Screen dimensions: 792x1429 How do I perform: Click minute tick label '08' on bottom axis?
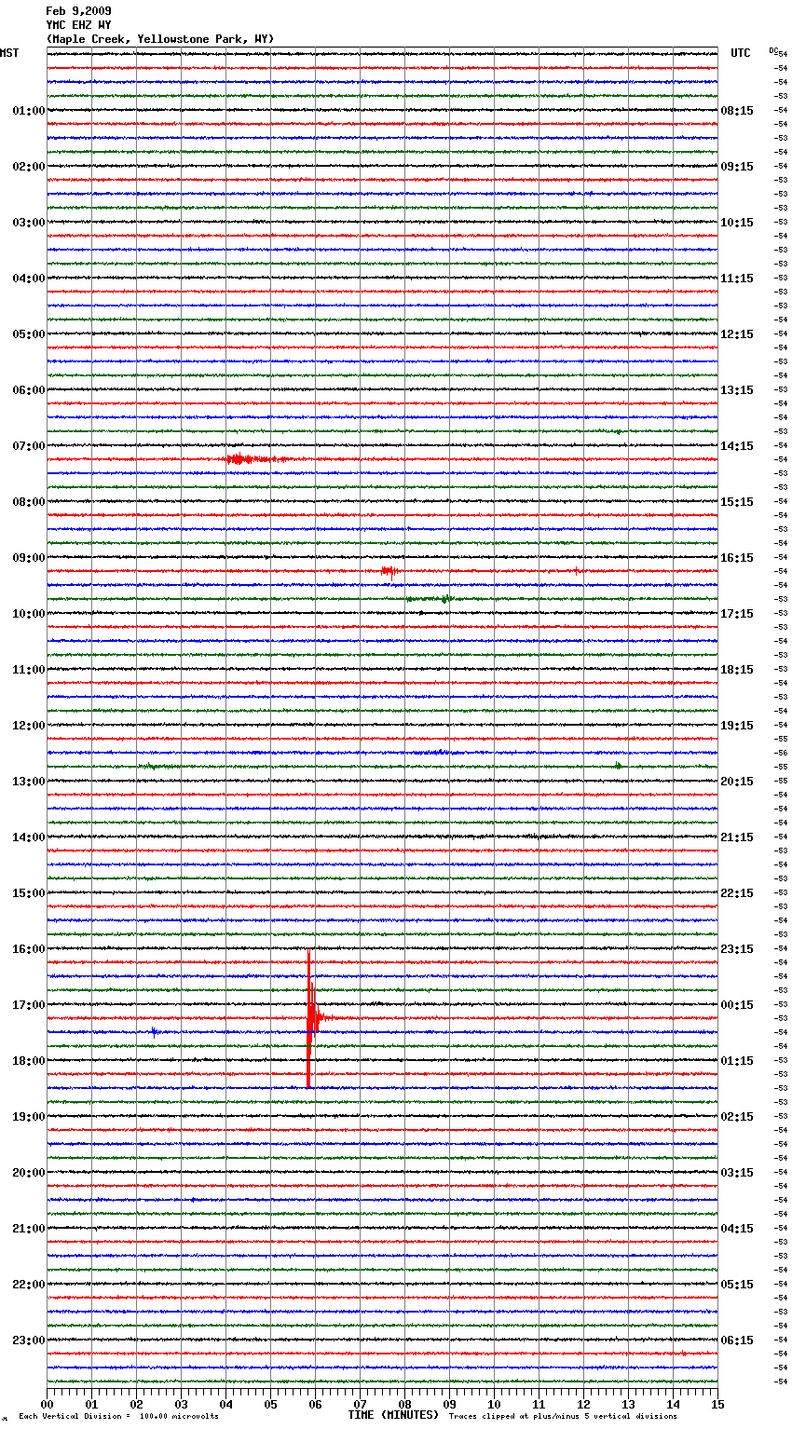pos(404,1404)
